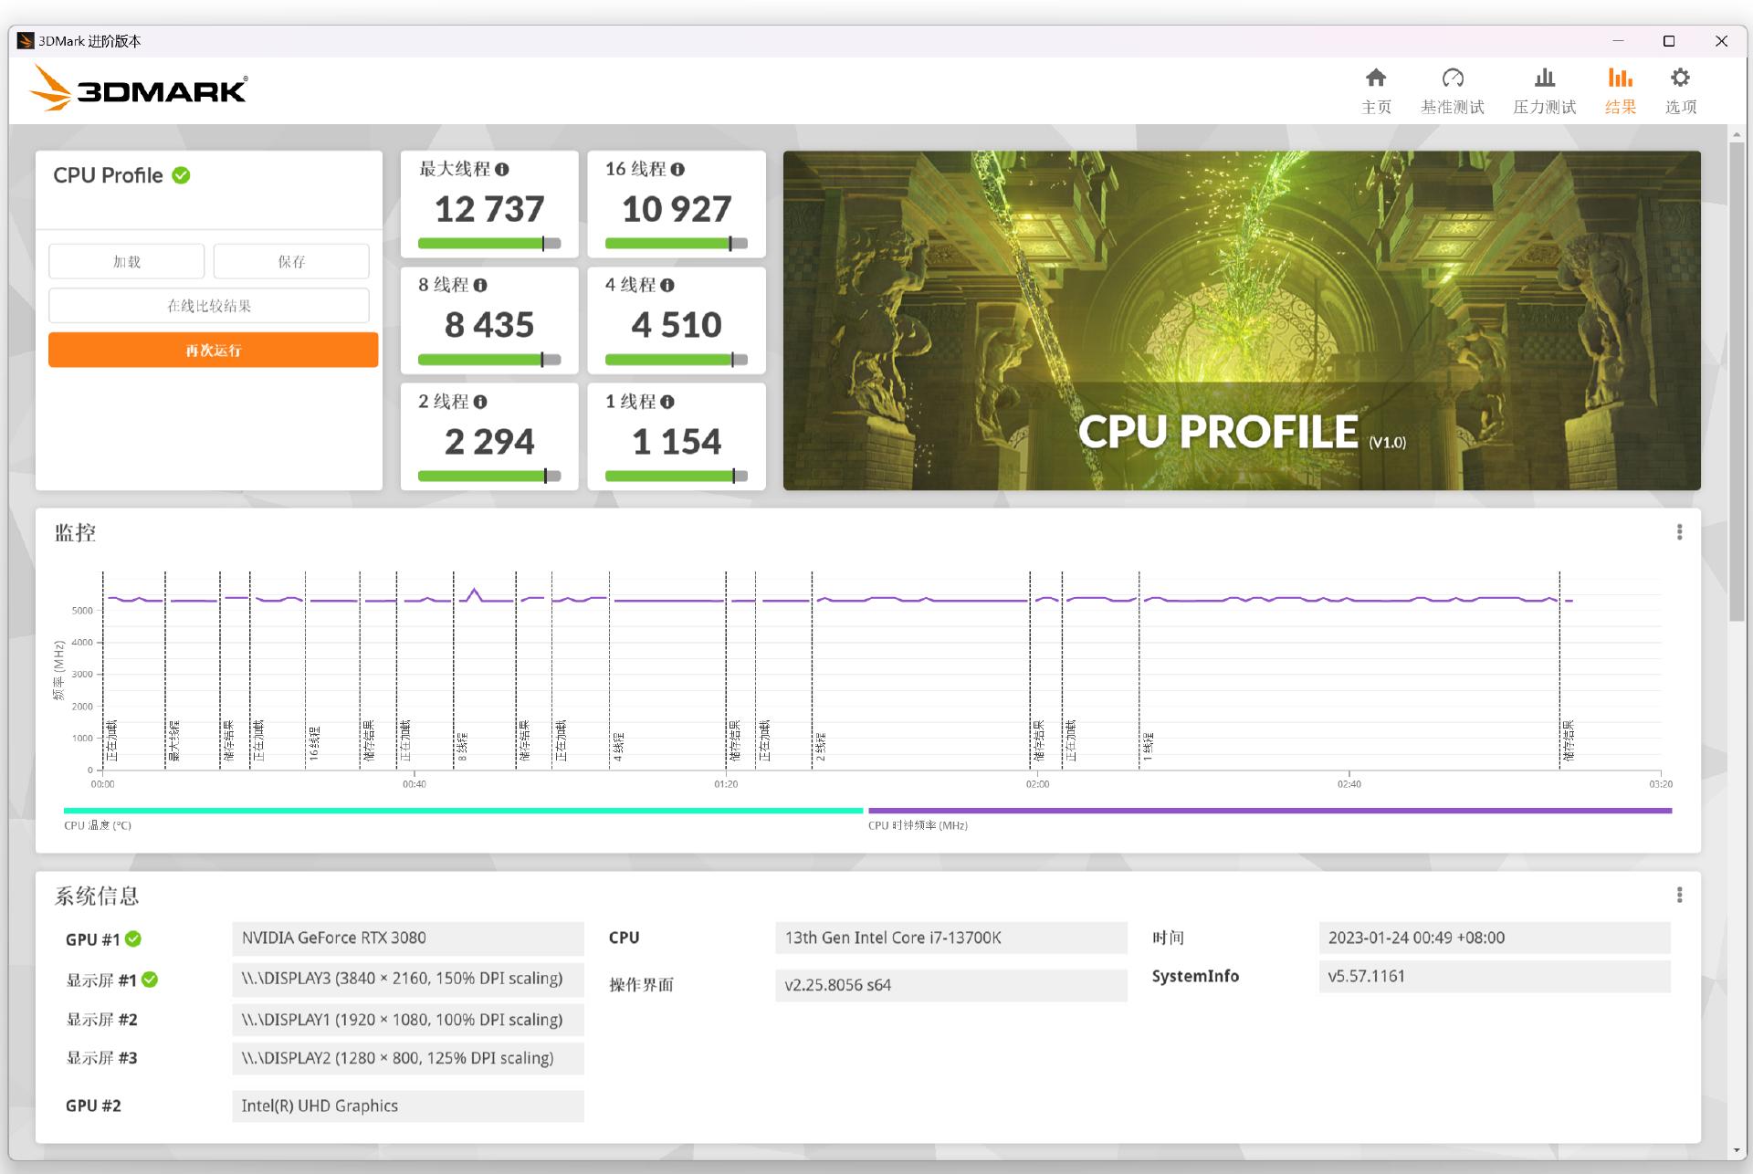
Task: Click green validation check next to CPU Profile
Action: pyautogui.click(x=182, y=175)
